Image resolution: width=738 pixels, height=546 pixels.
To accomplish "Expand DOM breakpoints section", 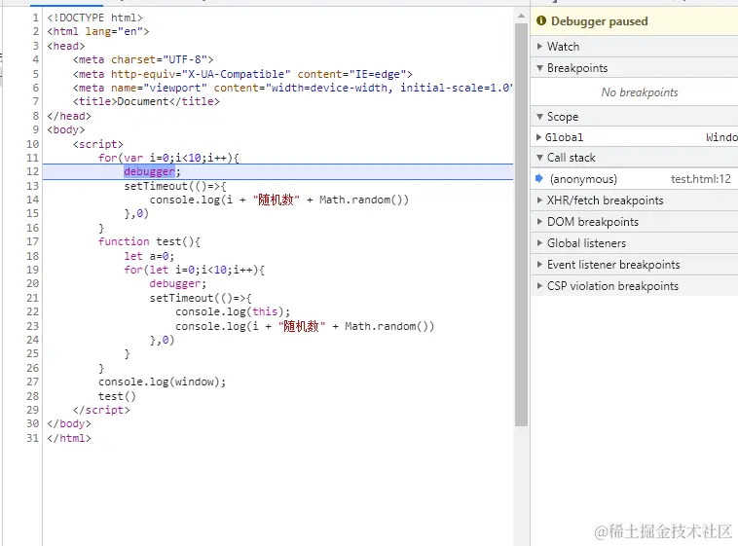I will (634, 222).
